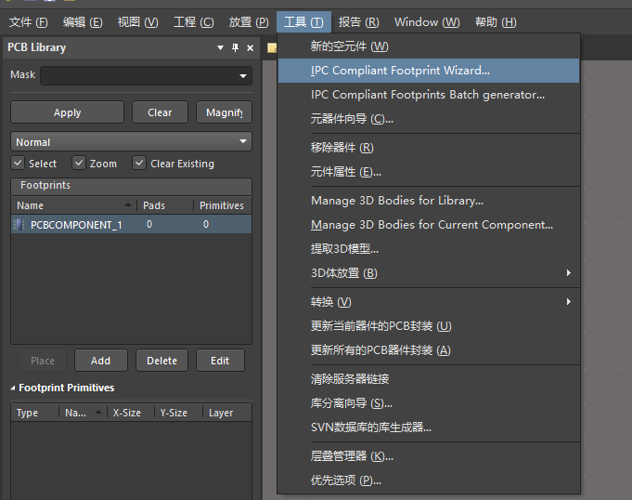Toggle the Select checkbox
Screen dimensions: 632x500
[x=18, y=163]
